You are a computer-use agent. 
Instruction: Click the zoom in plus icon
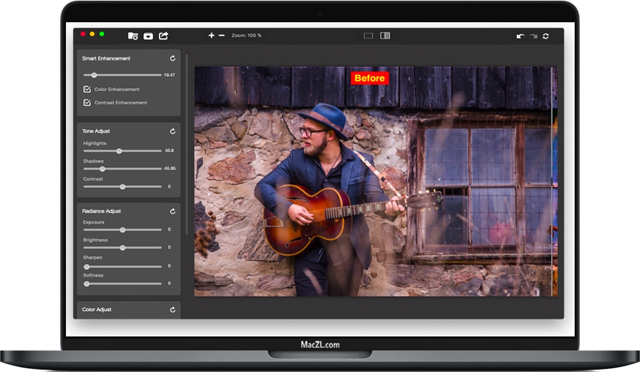(211, 36)
